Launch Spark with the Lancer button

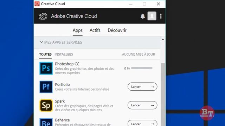pyautogui.click(x=142, y=105)
